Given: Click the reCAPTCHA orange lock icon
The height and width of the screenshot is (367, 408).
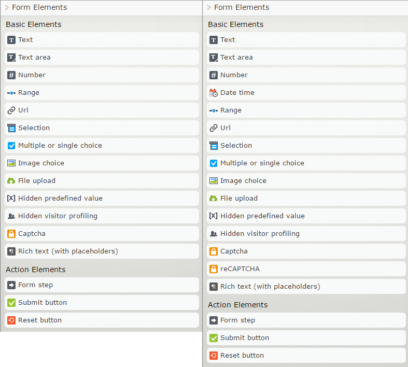Looking at the screenshot, I should 213,269.
